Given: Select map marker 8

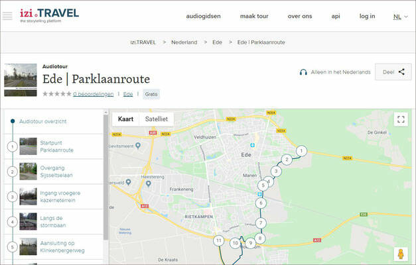Looking at the screenshot, I should (x=260, y=238).
